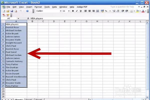
Task: Open the help question box dropdown arrow
Action: 139,7
